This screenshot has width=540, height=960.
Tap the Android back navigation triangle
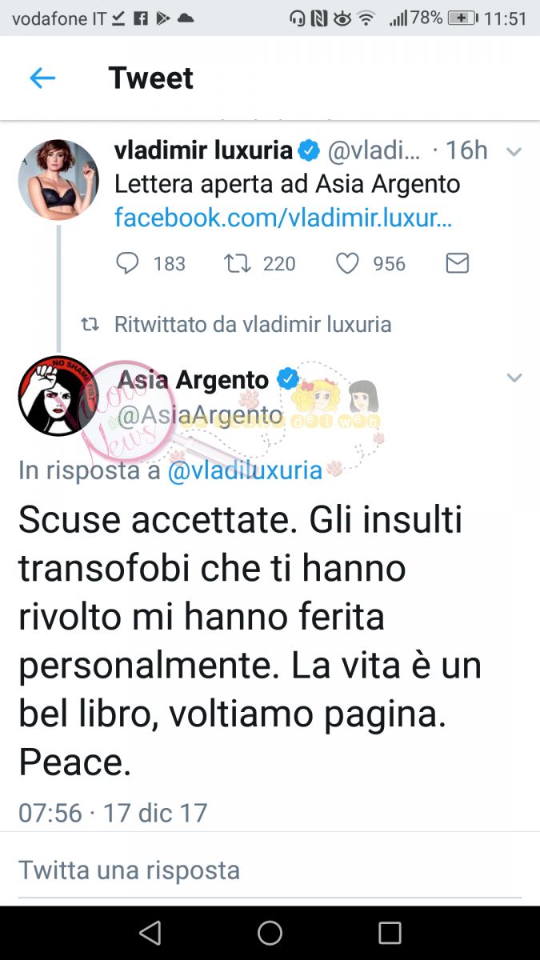click(150, 933)
